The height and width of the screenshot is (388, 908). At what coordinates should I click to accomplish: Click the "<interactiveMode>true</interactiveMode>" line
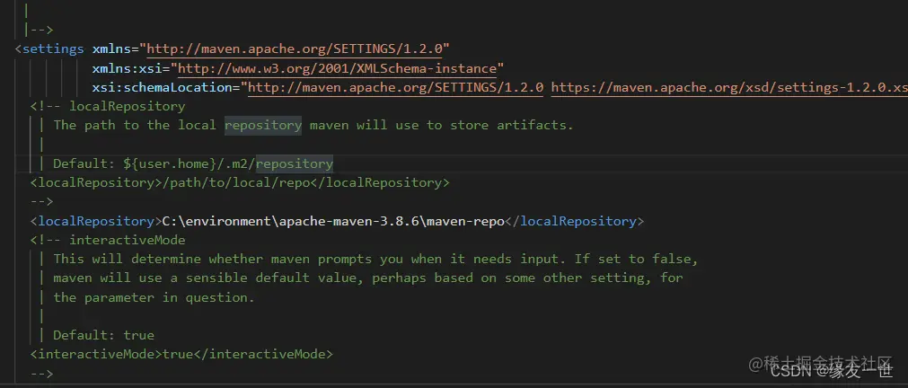coord(181,354)
